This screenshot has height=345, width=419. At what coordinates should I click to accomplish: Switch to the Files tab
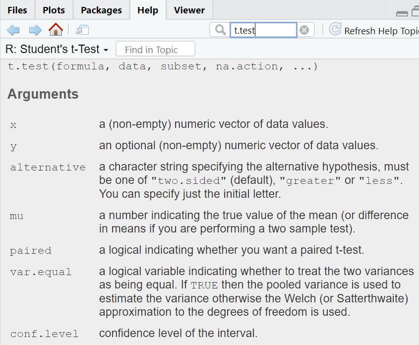click(x=17, y=10)
